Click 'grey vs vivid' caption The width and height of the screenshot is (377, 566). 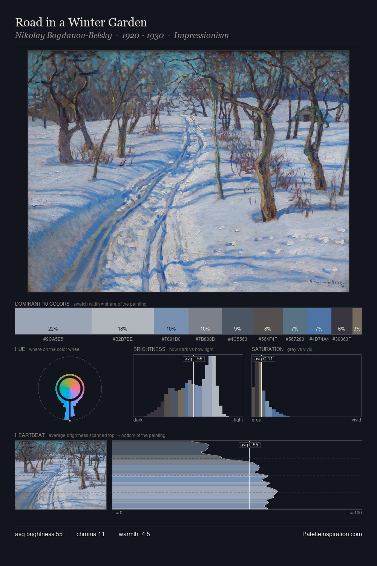point(300,349)
